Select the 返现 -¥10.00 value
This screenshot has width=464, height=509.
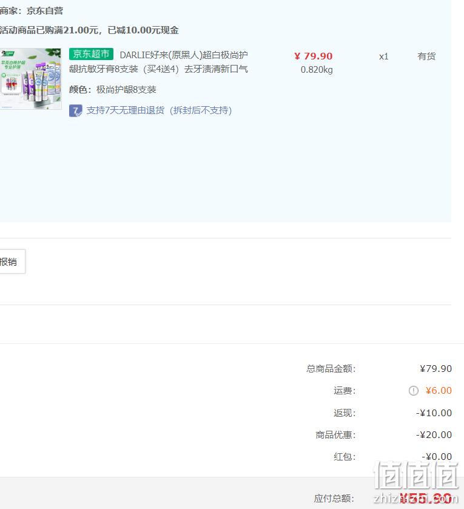[434, 413]
